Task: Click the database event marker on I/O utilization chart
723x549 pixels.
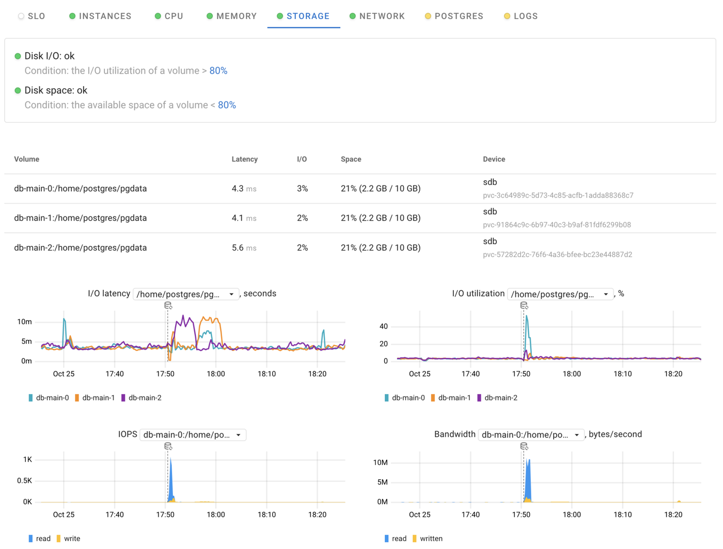Action: click(x=524, y=305)
